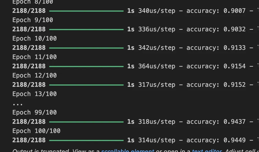Click the Epoch 100/100 line
This screenshot has height=152, width=259.
click(36, 131)
